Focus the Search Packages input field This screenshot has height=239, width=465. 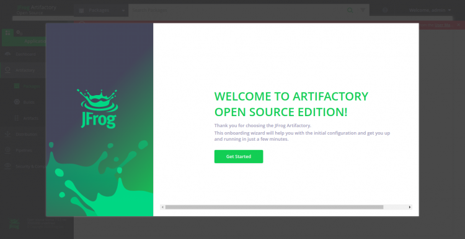(x=237, y=10)
